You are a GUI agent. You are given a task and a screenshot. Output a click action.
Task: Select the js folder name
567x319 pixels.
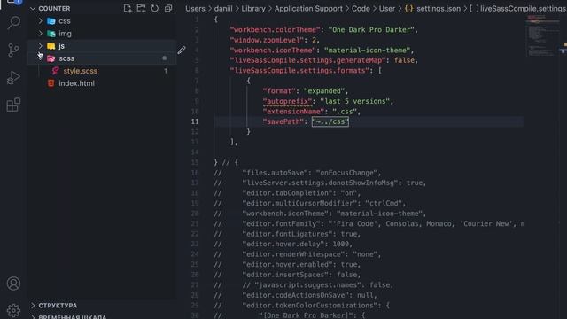[61, 46]
